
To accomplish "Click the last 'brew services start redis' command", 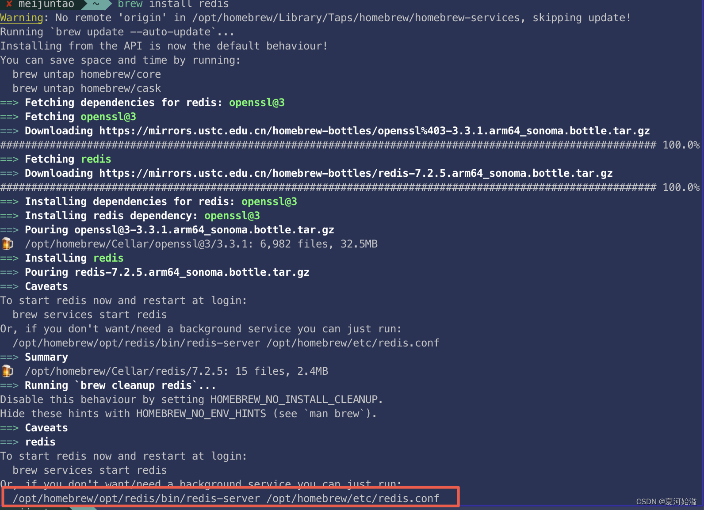I will pos(90,470).
